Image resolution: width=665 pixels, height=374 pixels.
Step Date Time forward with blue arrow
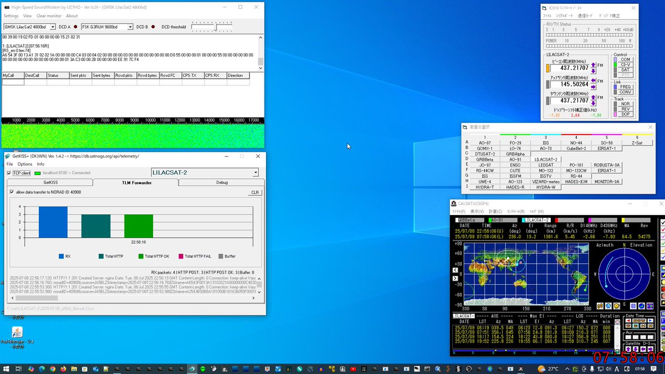pyautogui.click(x=651, y=320)
